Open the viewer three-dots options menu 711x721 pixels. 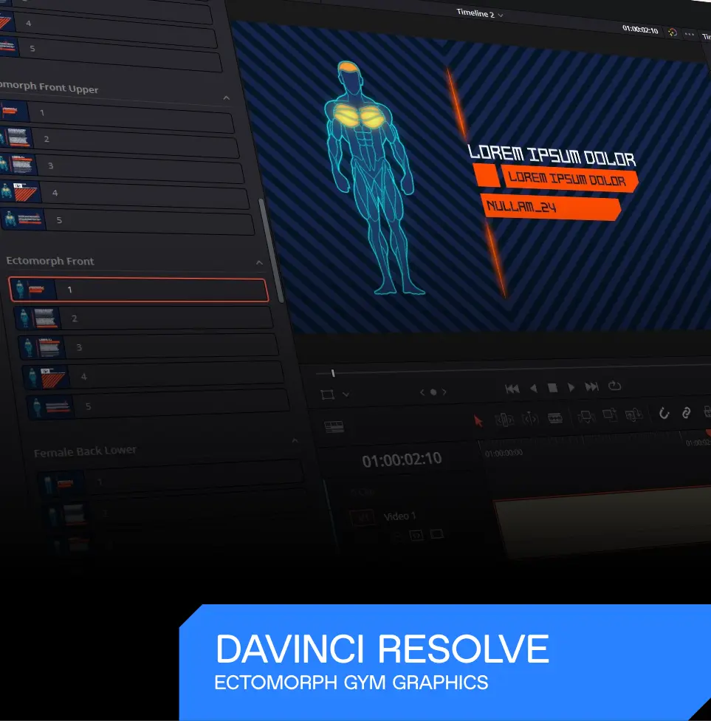tap(690, 33)
